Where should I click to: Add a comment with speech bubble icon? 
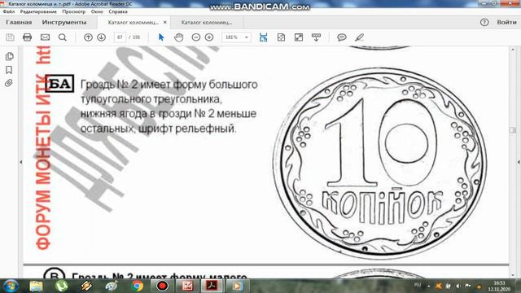tap(342, 37)
